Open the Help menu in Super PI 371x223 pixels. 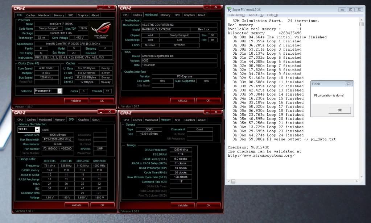[272, 15]
